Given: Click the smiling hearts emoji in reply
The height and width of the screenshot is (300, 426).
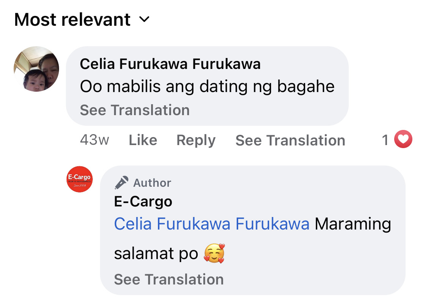Looking at the screenshot, I should pos(214,253).
